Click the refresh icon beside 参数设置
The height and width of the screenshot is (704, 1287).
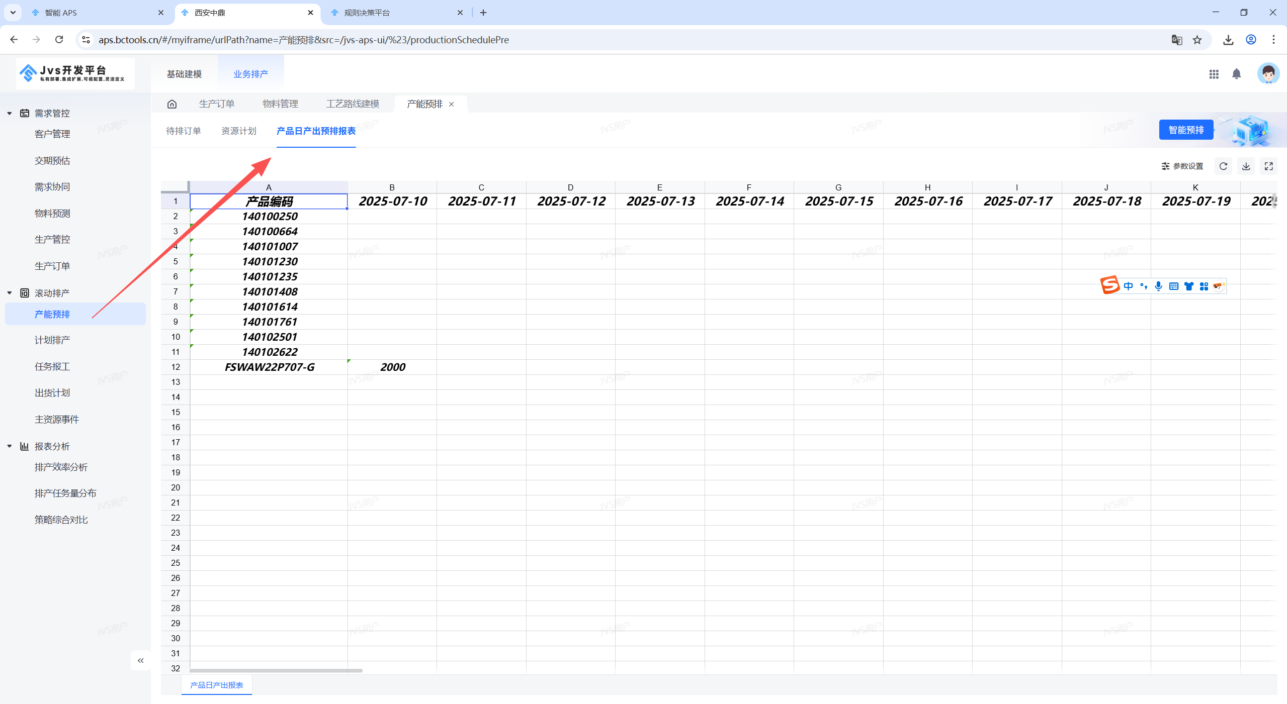pos(1223,166)
